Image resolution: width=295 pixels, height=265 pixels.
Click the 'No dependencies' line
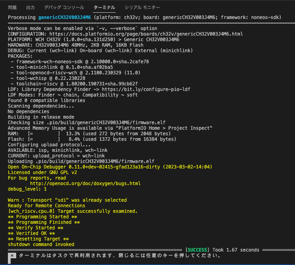click(x=28, y=112)
